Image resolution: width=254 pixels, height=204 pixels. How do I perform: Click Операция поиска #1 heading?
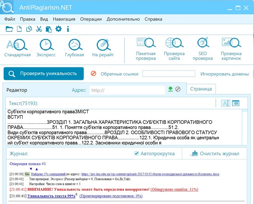coord(28,164)
